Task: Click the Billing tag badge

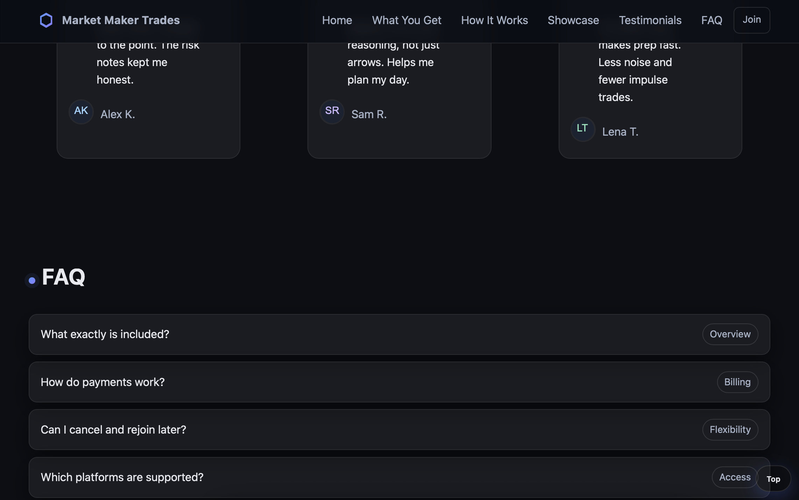Action: click(737, 382)
